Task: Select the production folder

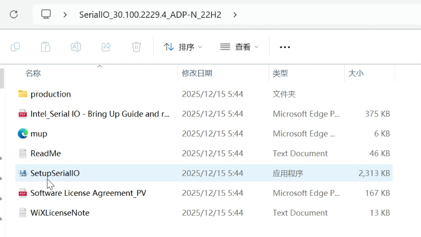Action: click(50, 94)
